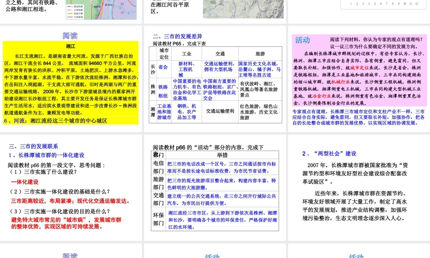Click the red word 城市定位 in pink paragraph

click(x=359, y=68)
